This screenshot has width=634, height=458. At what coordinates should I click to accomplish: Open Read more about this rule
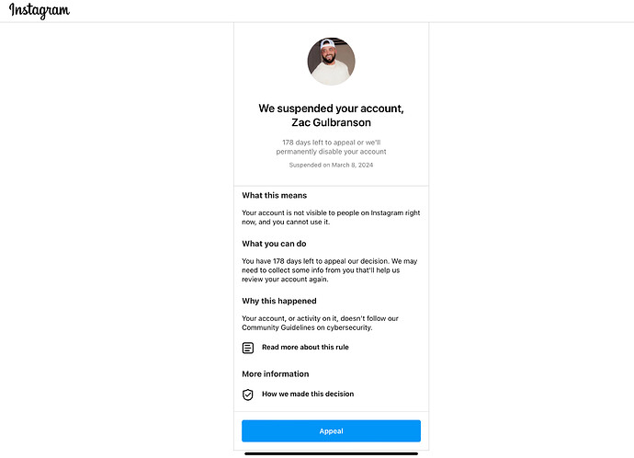click(305, 348)
